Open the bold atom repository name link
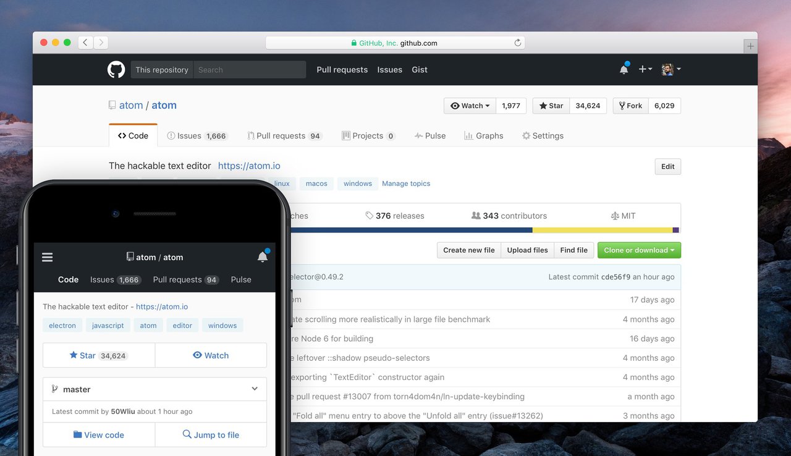The width and height of the screenshot is (791, 456). (x=164, y=105)
